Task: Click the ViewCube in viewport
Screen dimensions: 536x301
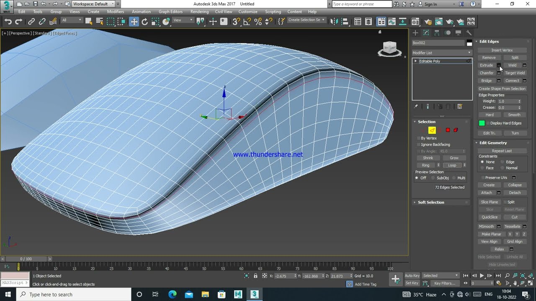Action: point(390,48)
